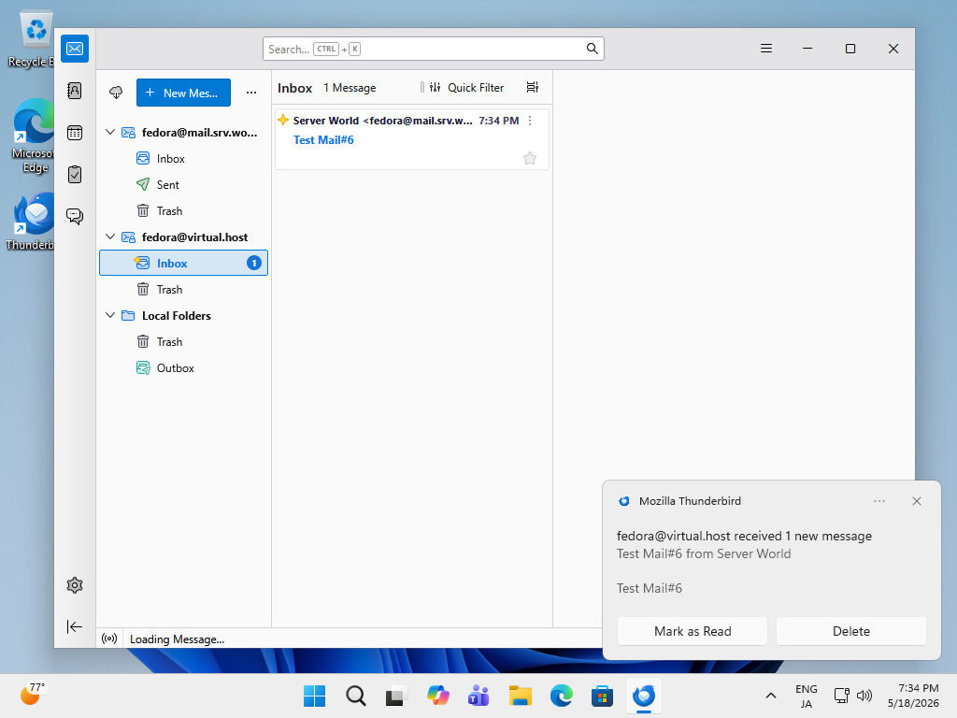
Task: Collapse fedora@virtual.host account
Action: point(110,237)
